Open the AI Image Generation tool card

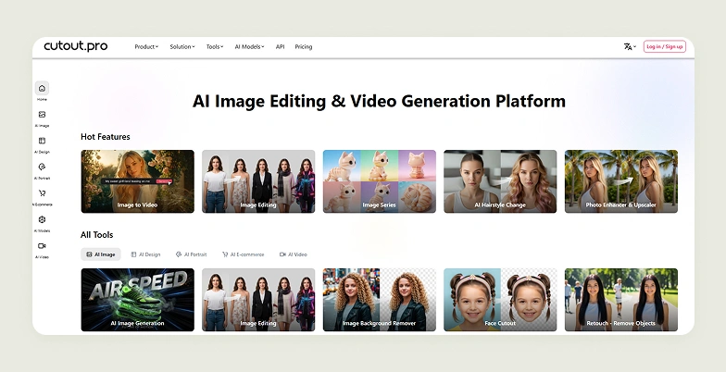click(x=137, y=300)
